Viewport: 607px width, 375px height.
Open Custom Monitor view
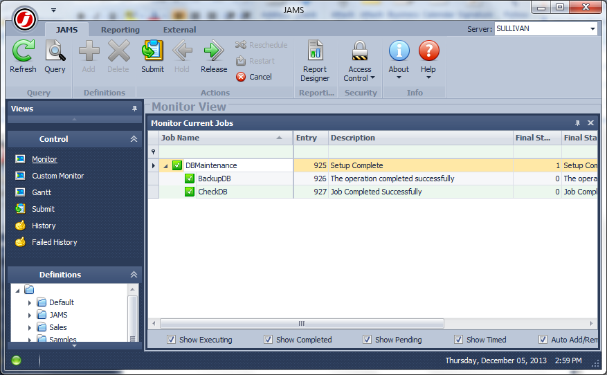(x=58, y=176)
